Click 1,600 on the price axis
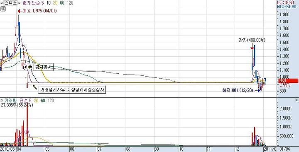This screenshot has height=152, width=299. point(284,35)
